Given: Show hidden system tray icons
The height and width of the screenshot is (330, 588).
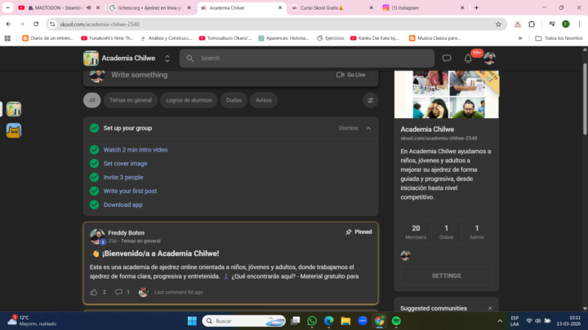Looking at the screenshot, I should (x=500, y=321).
